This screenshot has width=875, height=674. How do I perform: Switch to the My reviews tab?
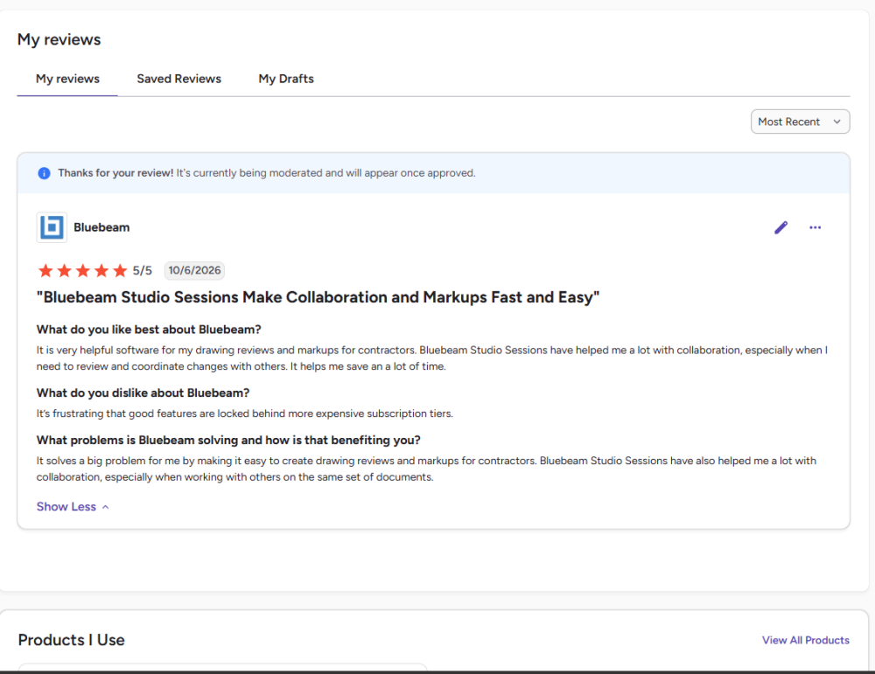(x=67, y=79)
